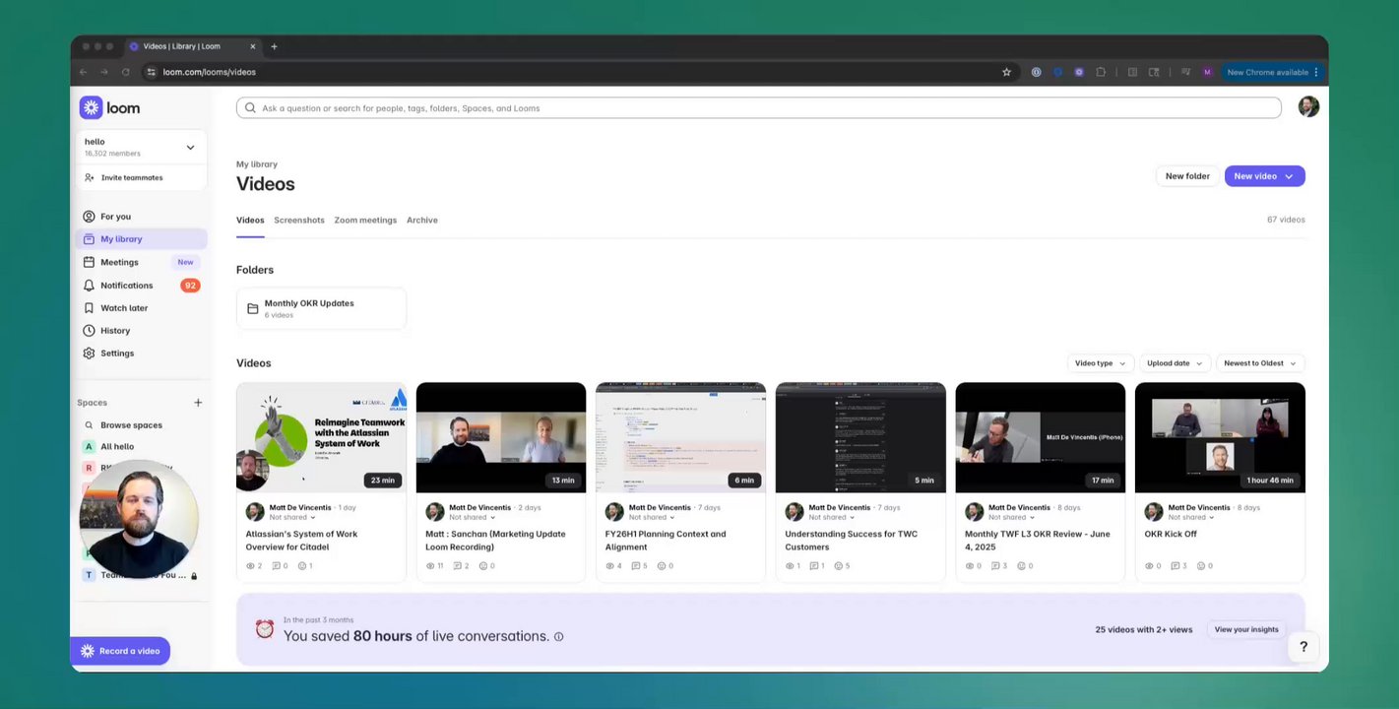This screenshot has height=709, width=1399.
Task: Open a new Chrome tab
Action: point(274,46)
